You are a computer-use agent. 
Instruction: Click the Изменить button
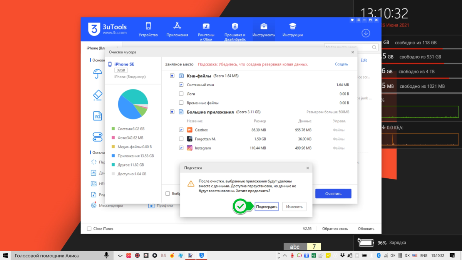point(295,206)
